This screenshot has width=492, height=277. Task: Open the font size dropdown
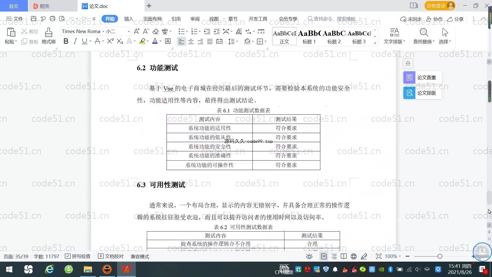tap(129, 32)
